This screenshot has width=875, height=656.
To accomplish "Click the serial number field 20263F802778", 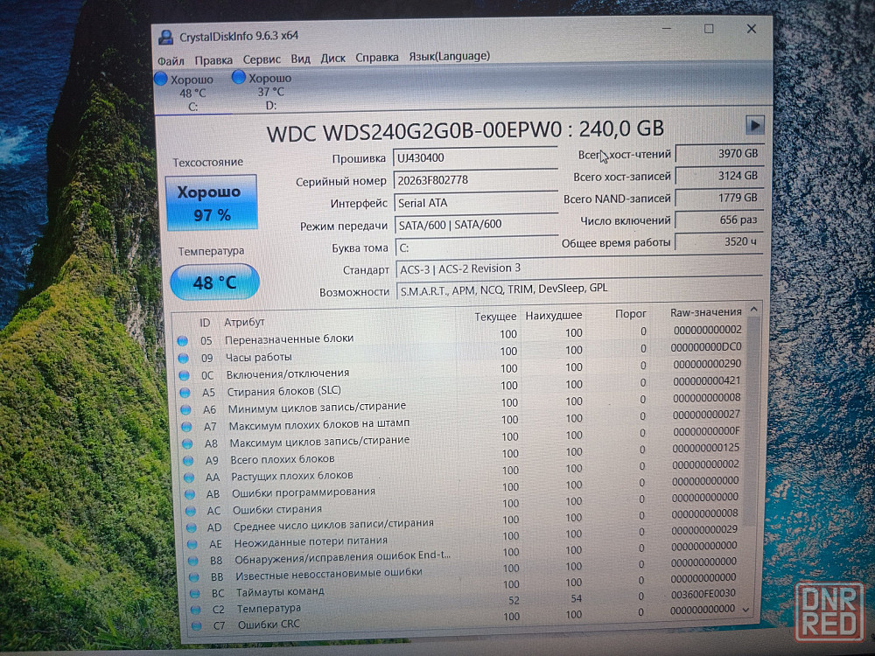I will coord(475,179).
